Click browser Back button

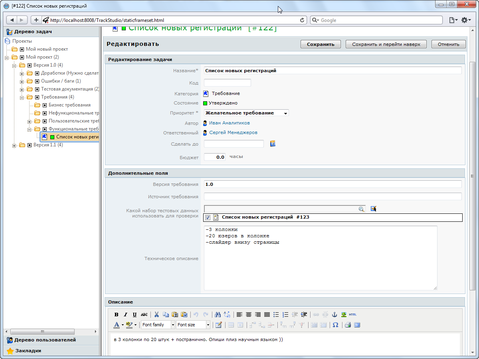[x=12, y=20]
